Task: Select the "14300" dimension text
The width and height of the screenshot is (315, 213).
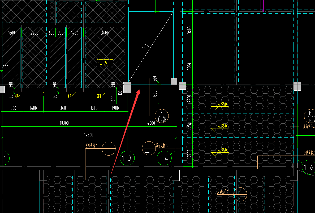Action: pos(89,135)
